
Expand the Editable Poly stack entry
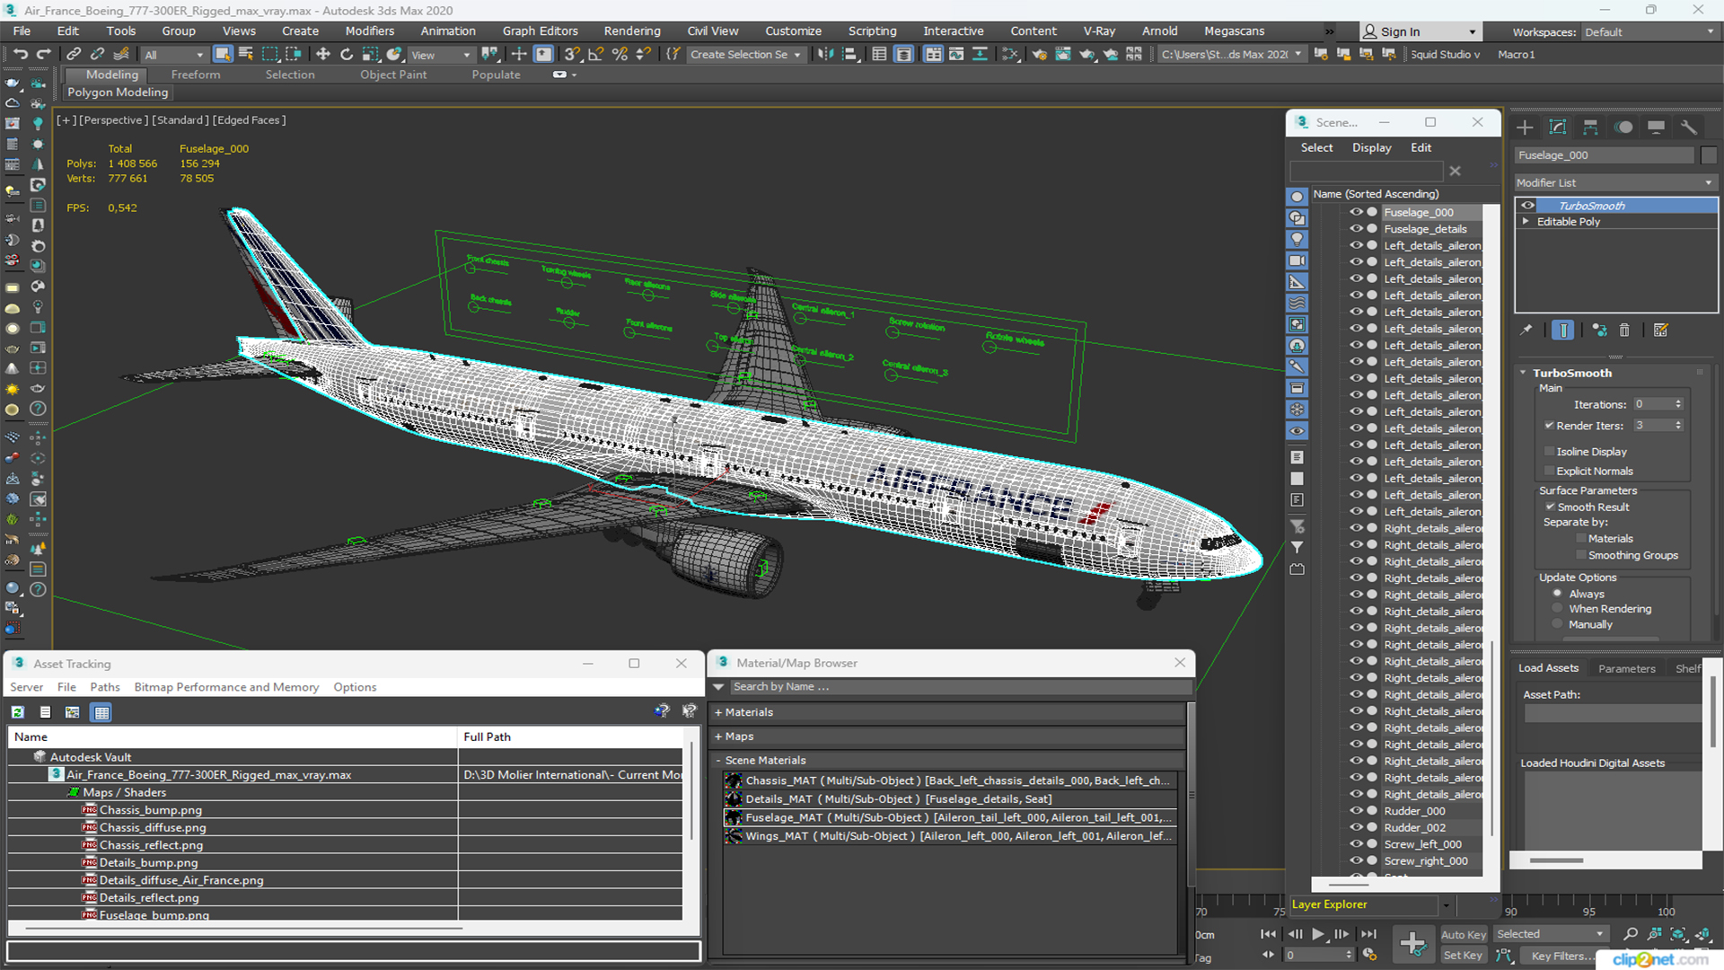click(x=1526, y=222)
